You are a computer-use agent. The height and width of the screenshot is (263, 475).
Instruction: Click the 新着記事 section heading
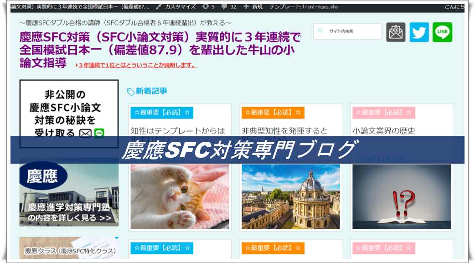point(151,91)
